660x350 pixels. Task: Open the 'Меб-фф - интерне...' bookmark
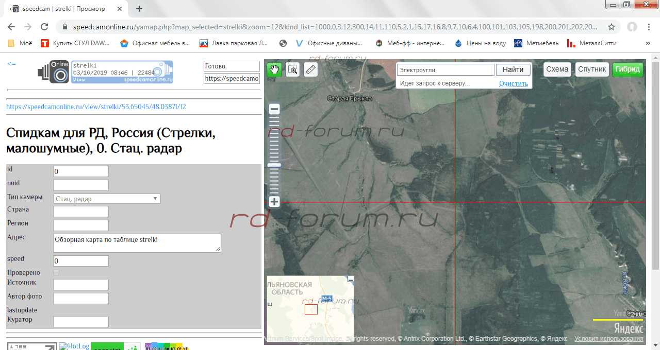[x=410, y=43]
